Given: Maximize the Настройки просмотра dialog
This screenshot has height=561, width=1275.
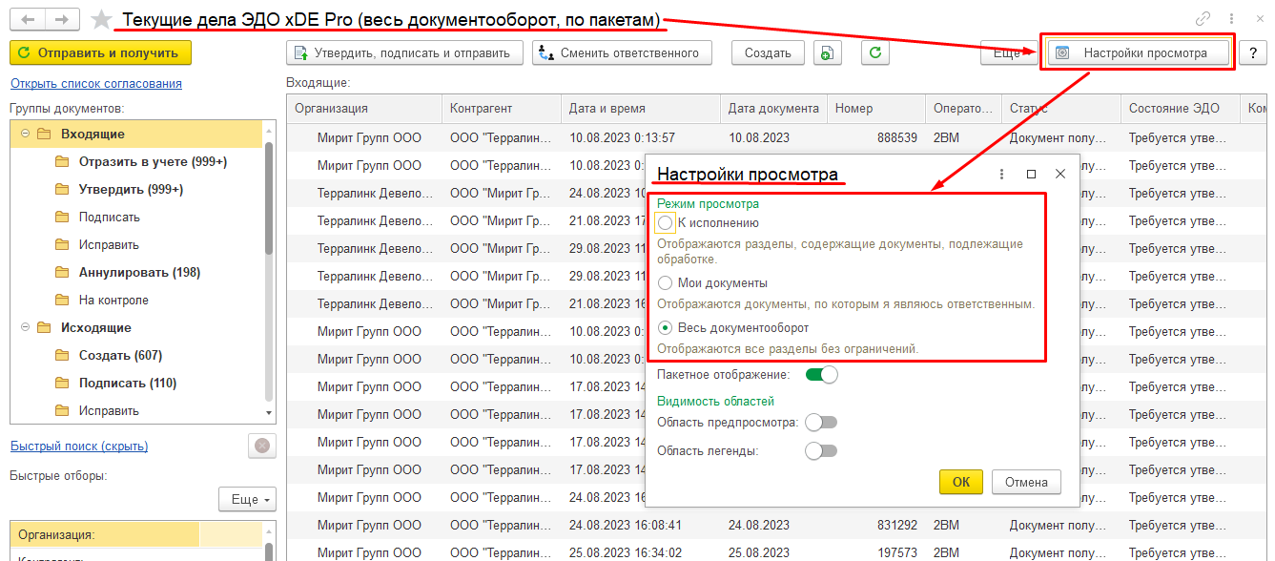Looking at the screenshot, I should (x=1031, y=175).
